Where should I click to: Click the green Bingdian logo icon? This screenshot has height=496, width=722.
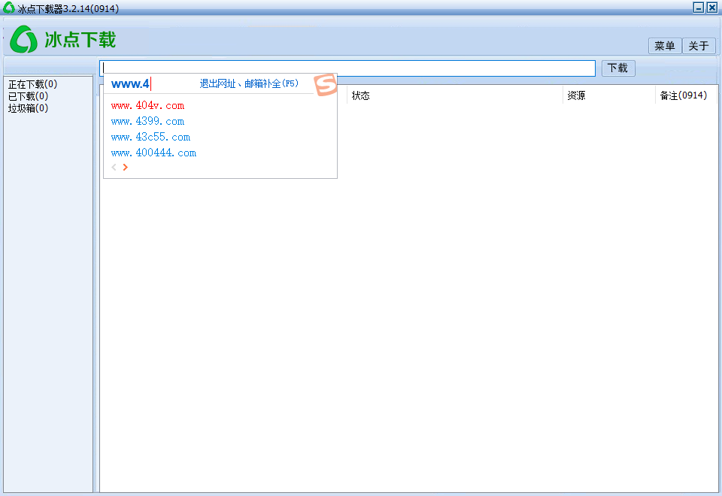(x=23, y=39)
